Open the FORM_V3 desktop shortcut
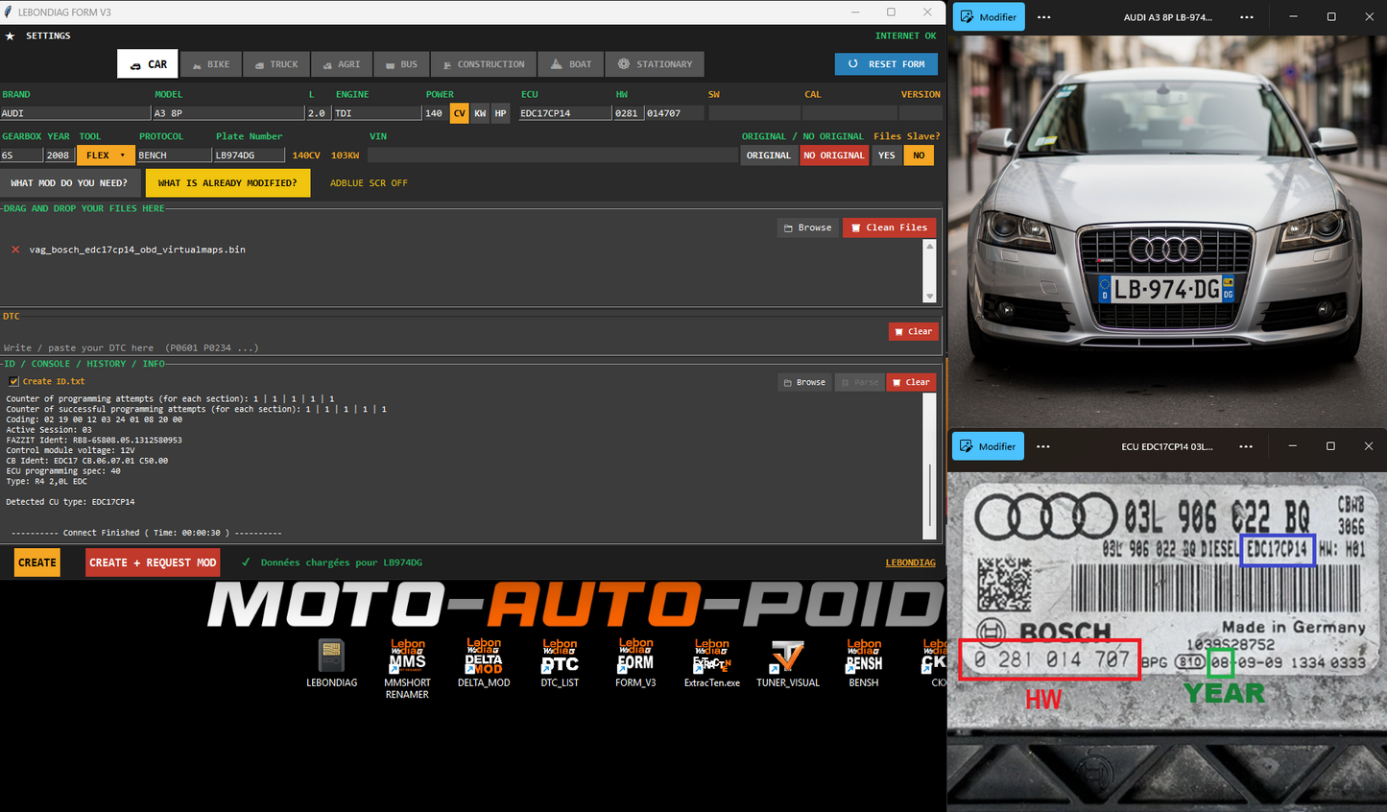Viewport: 1387px width, 812px height. 635,663
